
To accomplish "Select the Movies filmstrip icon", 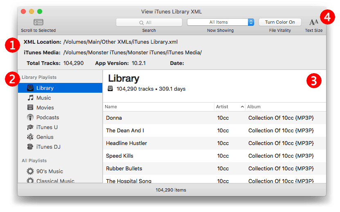I will [x=30, y=107].
